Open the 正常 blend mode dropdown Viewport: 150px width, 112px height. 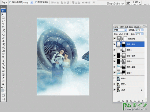click(120, 30)
